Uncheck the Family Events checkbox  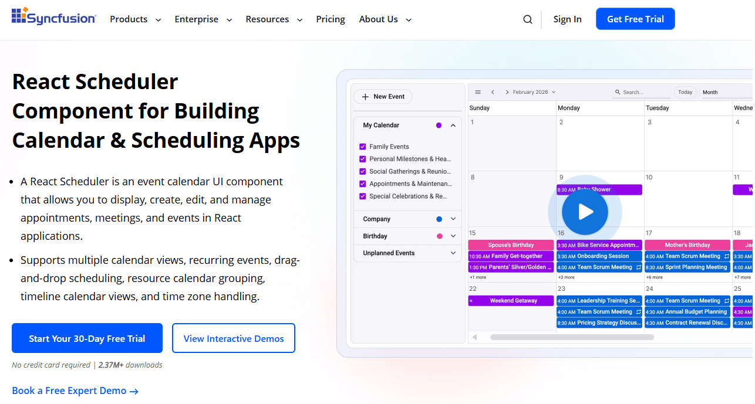pyautogui.click(x=363, y=147)
